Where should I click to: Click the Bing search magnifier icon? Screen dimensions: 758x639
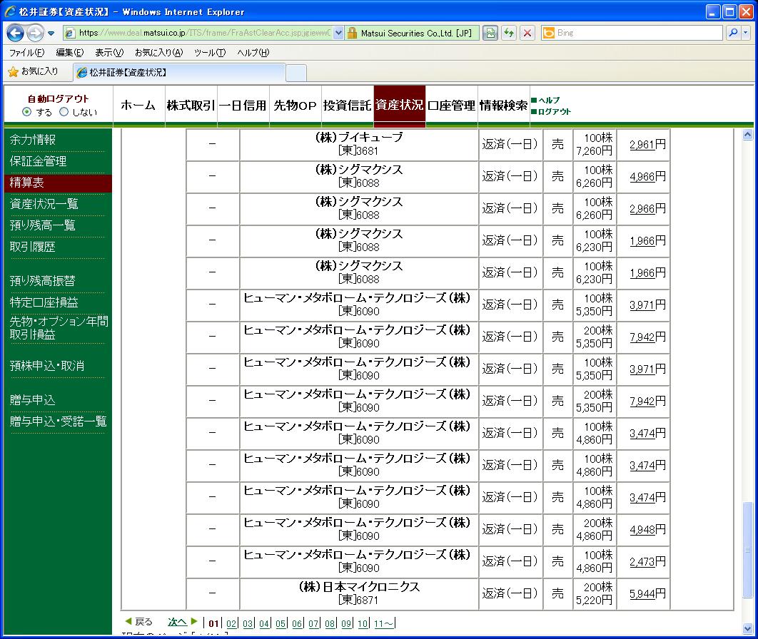pos(732,33)
